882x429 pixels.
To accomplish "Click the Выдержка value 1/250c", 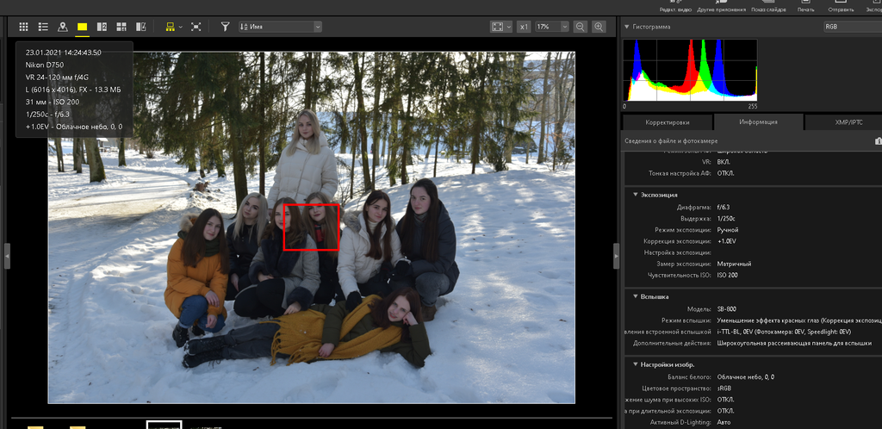I will pos(726,218).
